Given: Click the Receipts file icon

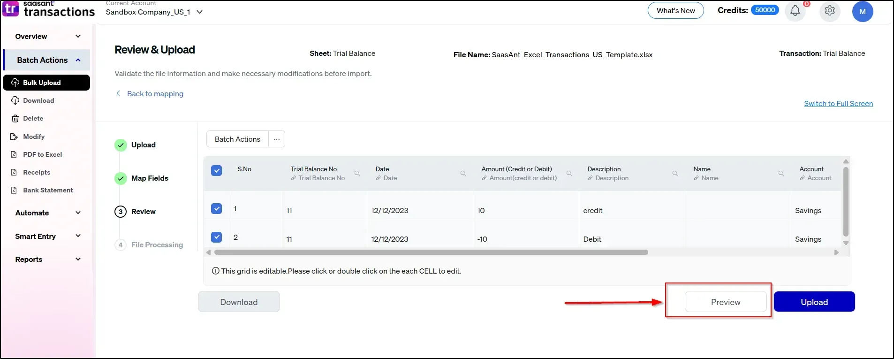Looking at the screenshot, I should [14, 172].
